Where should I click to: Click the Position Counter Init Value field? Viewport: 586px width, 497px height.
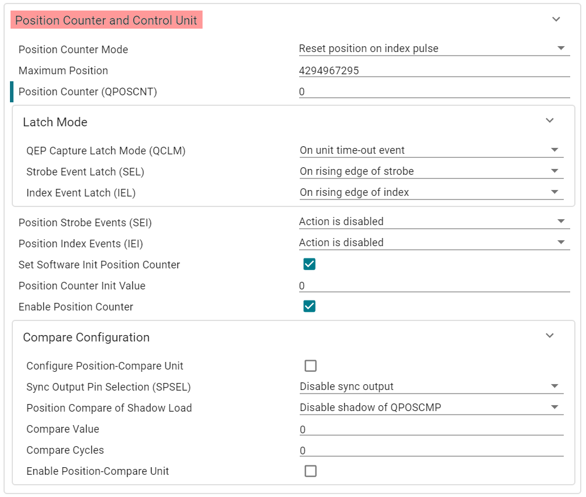pos(434,286)
